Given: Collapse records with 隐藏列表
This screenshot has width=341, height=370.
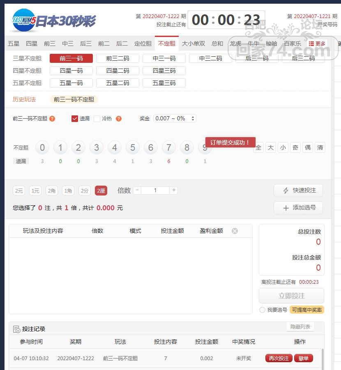Looking at the screenshot, I should (x=300, y=327).
